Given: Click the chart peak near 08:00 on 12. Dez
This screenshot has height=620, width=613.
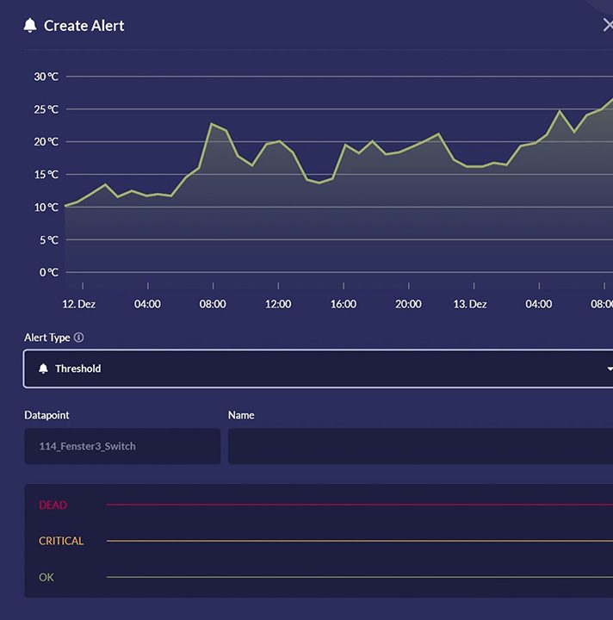Looking at the screenshot, I should pos(213,123).
